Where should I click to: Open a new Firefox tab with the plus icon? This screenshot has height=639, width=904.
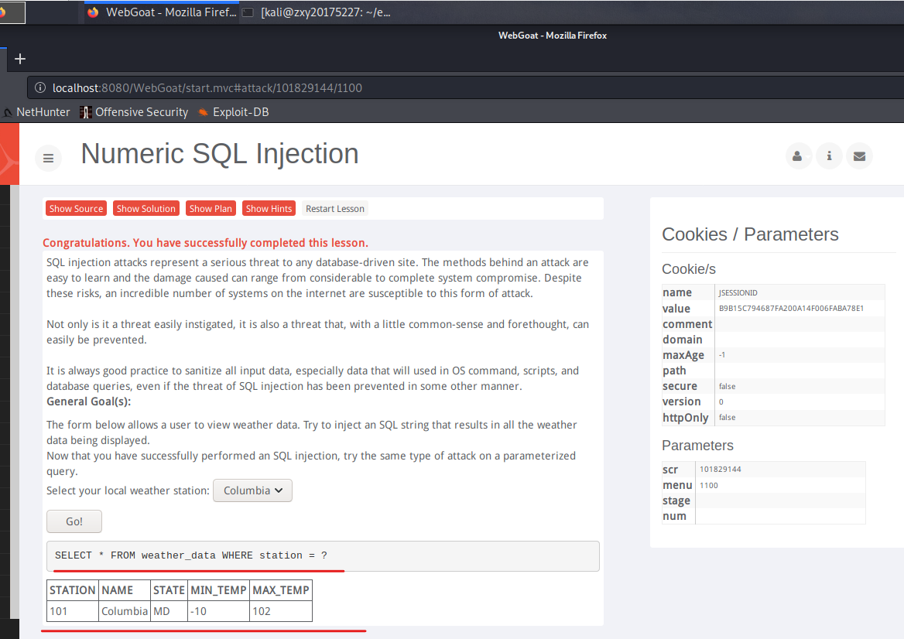(20, 59)
